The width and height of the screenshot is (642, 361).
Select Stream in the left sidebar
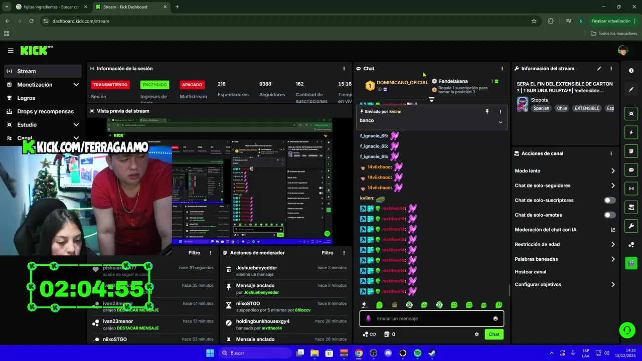point(43,71)
